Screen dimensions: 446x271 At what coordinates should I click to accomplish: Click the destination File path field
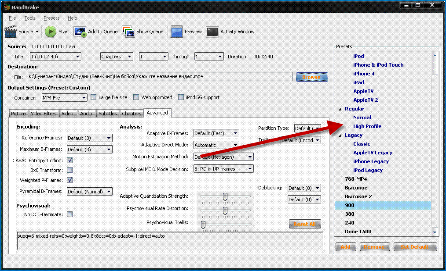pyautogui.click(x=160, y=77)
